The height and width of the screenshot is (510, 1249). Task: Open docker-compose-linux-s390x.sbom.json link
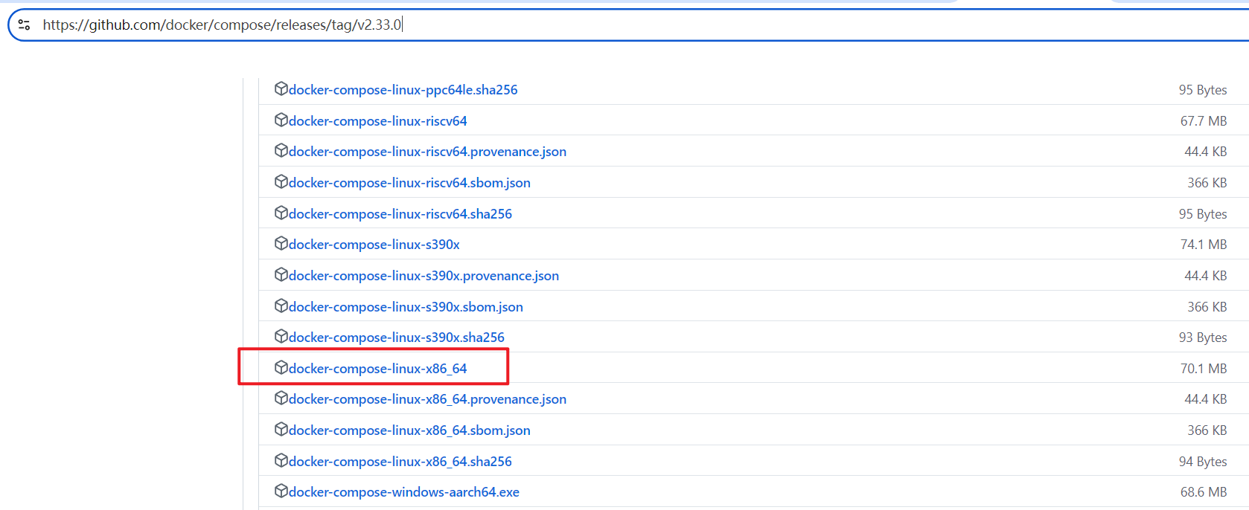tap(406, 307)
